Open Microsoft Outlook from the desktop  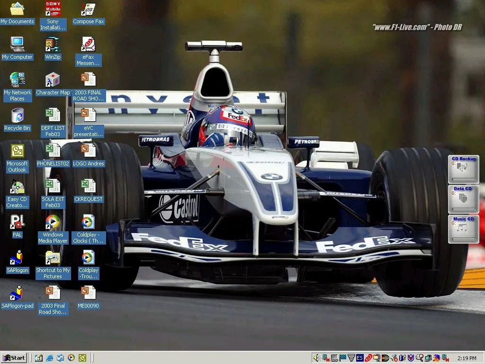pos(17,152)
